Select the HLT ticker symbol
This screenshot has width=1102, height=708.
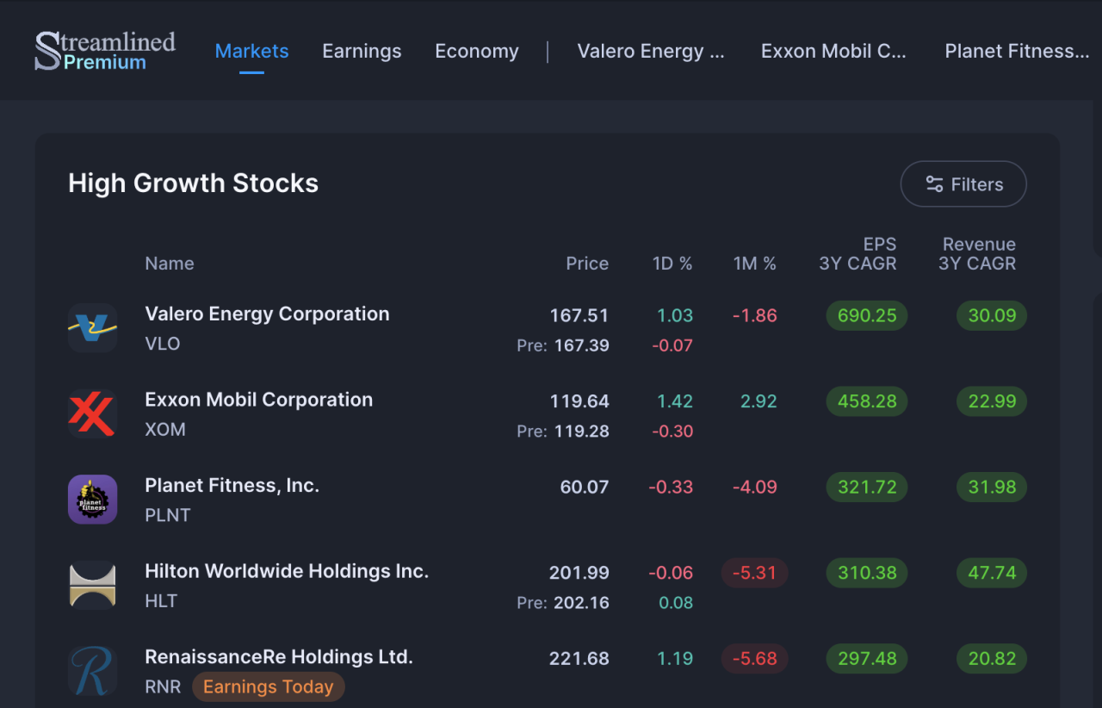pos(161,600)
